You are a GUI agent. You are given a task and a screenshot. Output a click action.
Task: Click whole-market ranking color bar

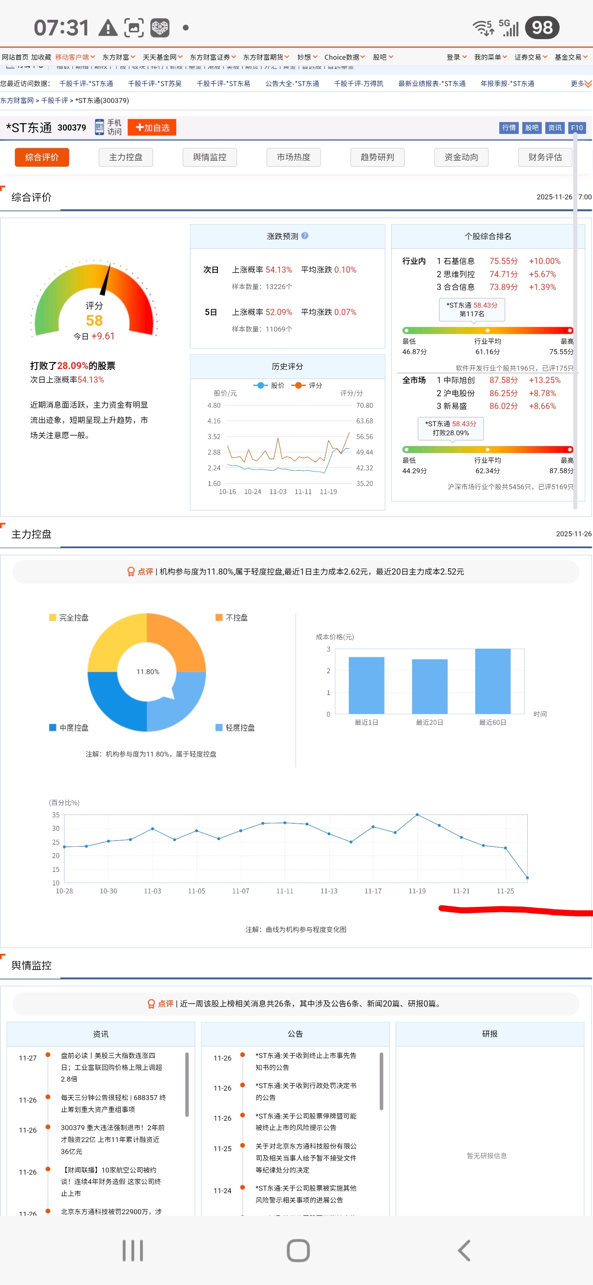point(488,449)
